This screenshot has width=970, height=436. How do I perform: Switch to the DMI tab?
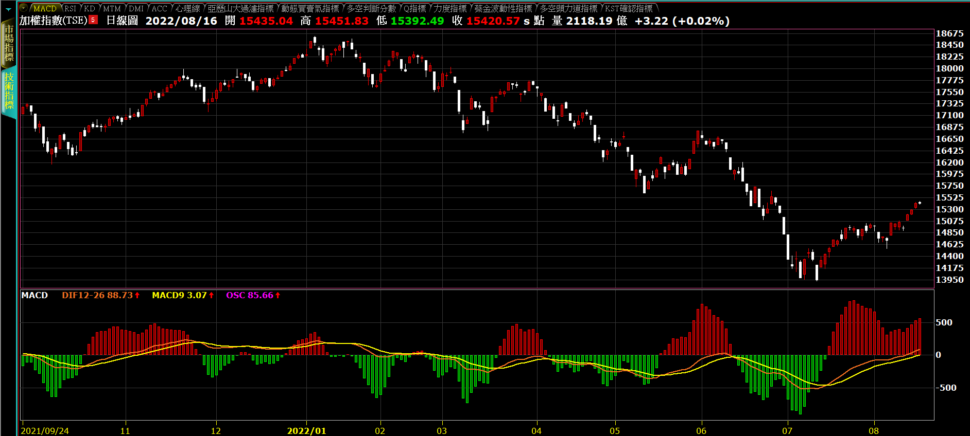(136, 9)
